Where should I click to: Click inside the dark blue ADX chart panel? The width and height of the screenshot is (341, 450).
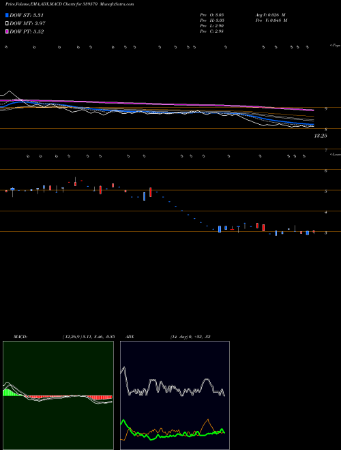pos(175,395)
